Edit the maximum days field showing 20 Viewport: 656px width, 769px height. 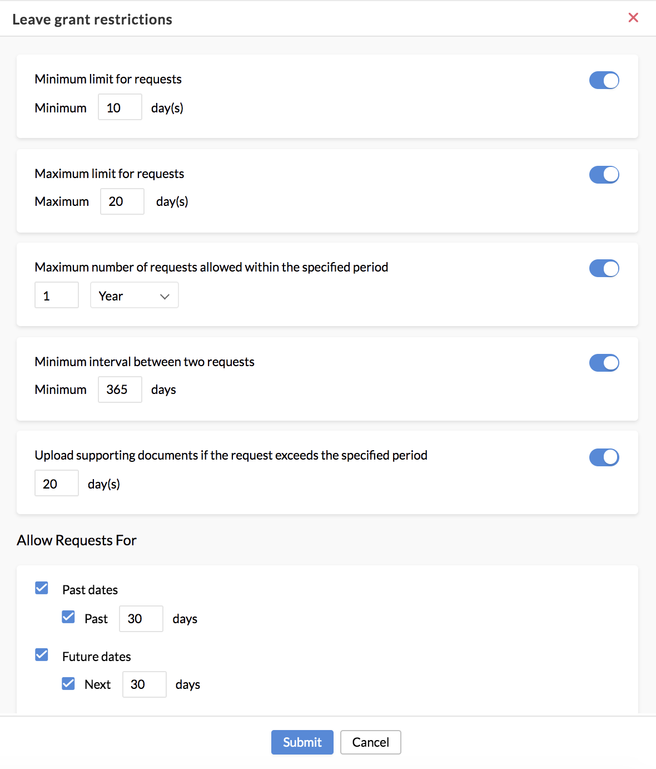pos(122,201)
